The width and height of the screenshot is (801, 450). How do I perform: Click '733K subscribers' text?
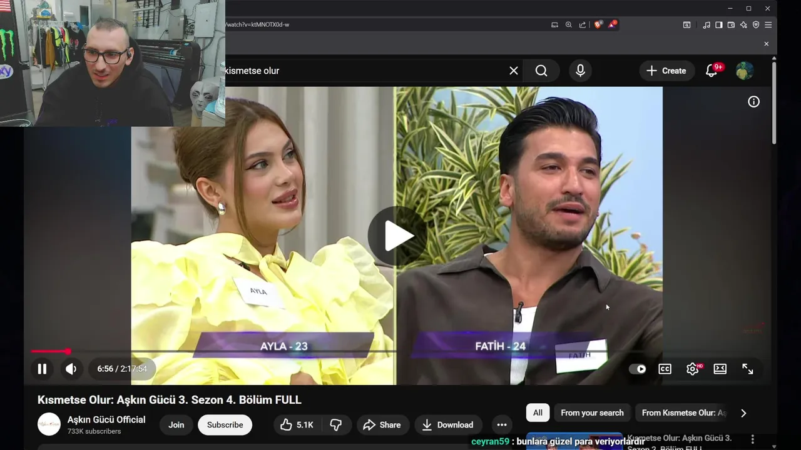point(94,431)
